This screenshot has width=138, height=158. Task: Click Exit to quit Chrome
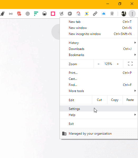click(x=99, y=124)
